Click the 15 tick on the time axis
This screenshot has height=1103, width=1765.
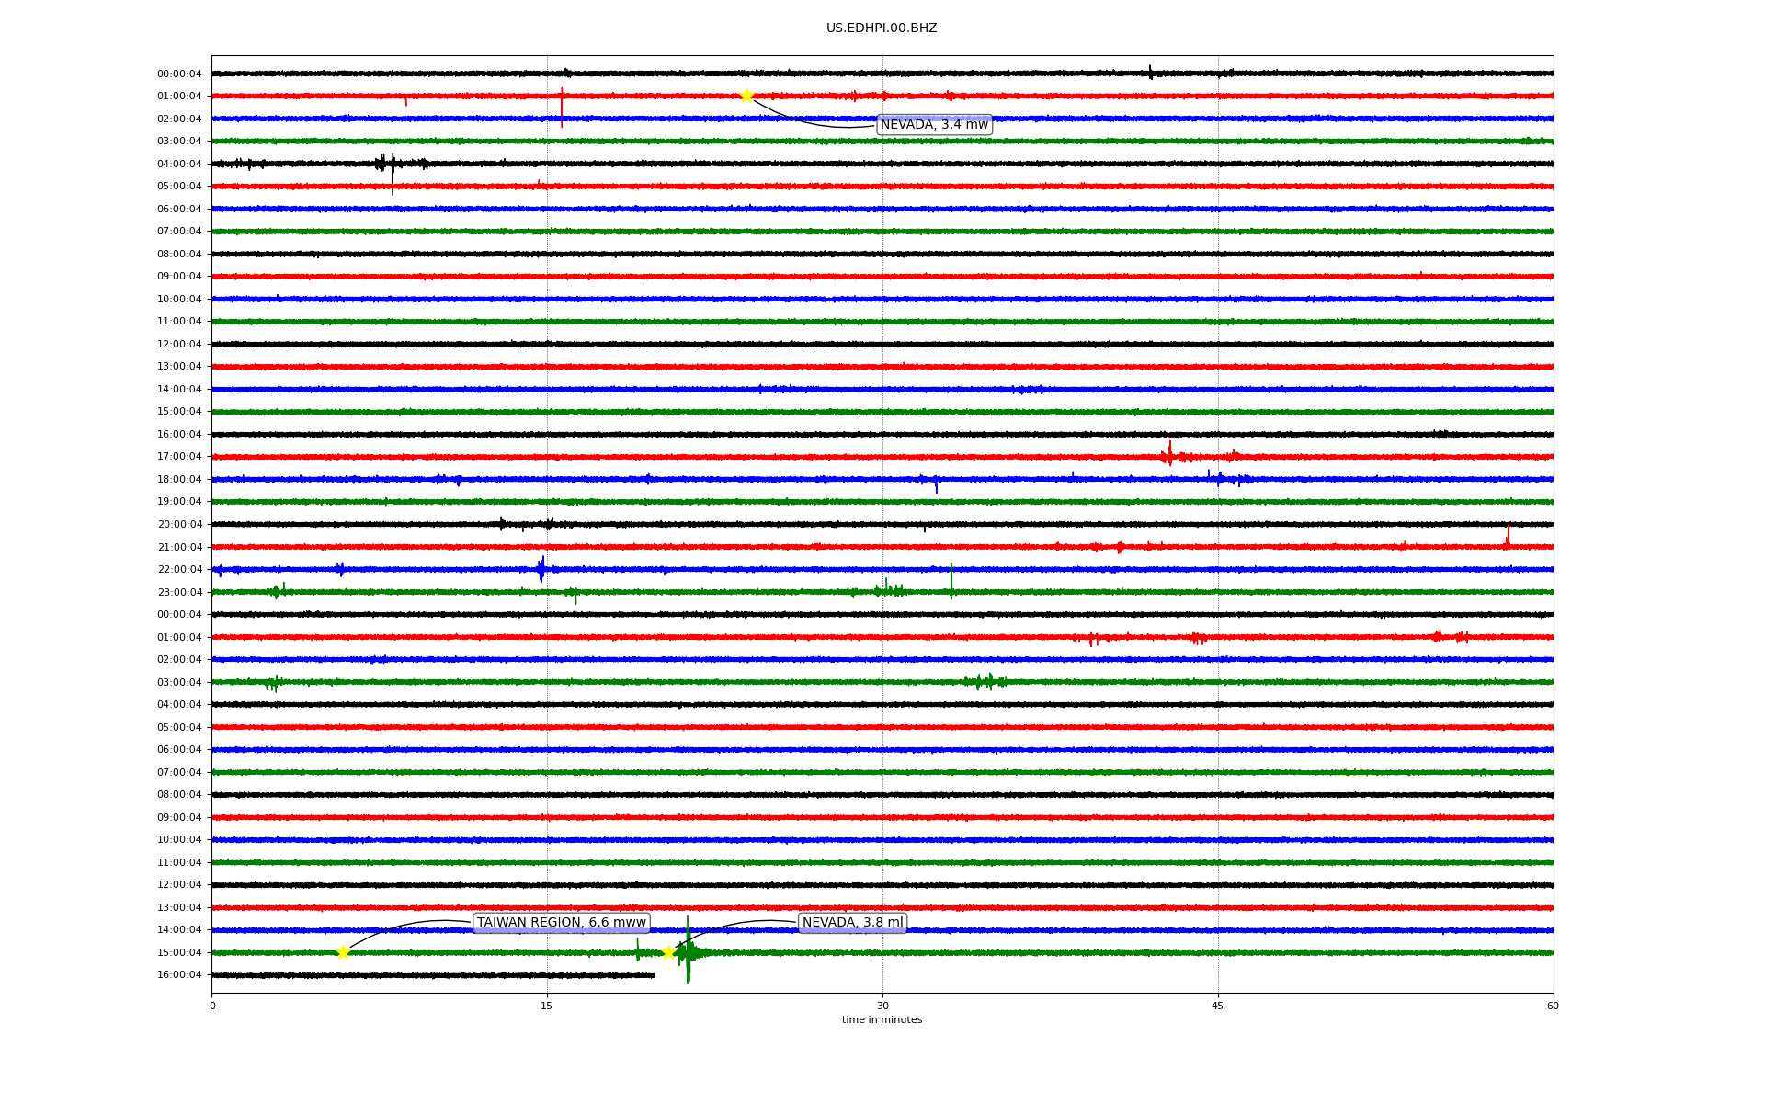(x=547, y=1006)
